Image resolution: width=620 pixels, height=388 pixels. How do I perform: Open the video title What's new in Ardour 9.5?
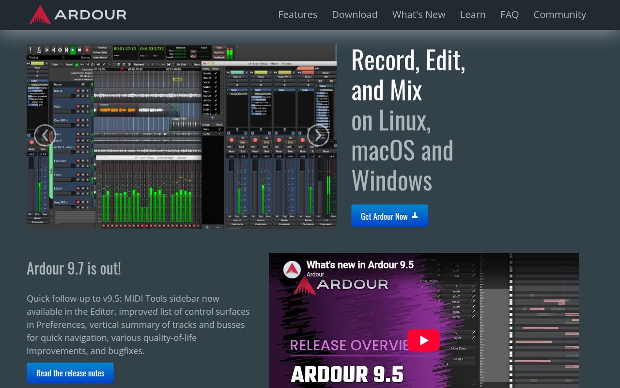(360, 265)
